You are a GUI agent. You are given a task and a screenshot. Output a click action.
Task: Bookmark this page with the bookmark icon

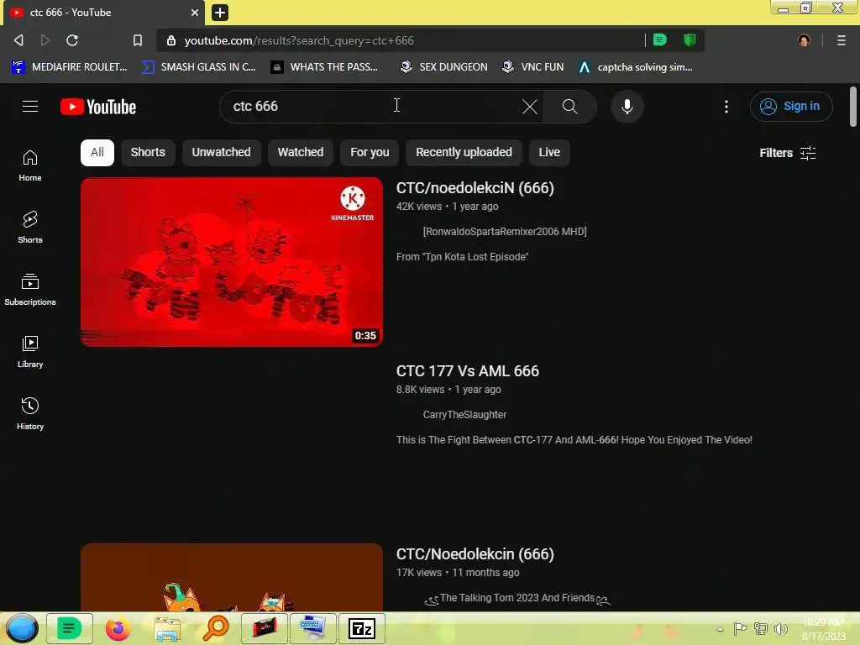[137, 40]
